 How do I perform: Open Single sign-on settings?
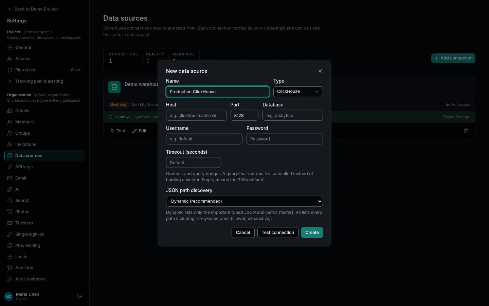tap(44, 234)
